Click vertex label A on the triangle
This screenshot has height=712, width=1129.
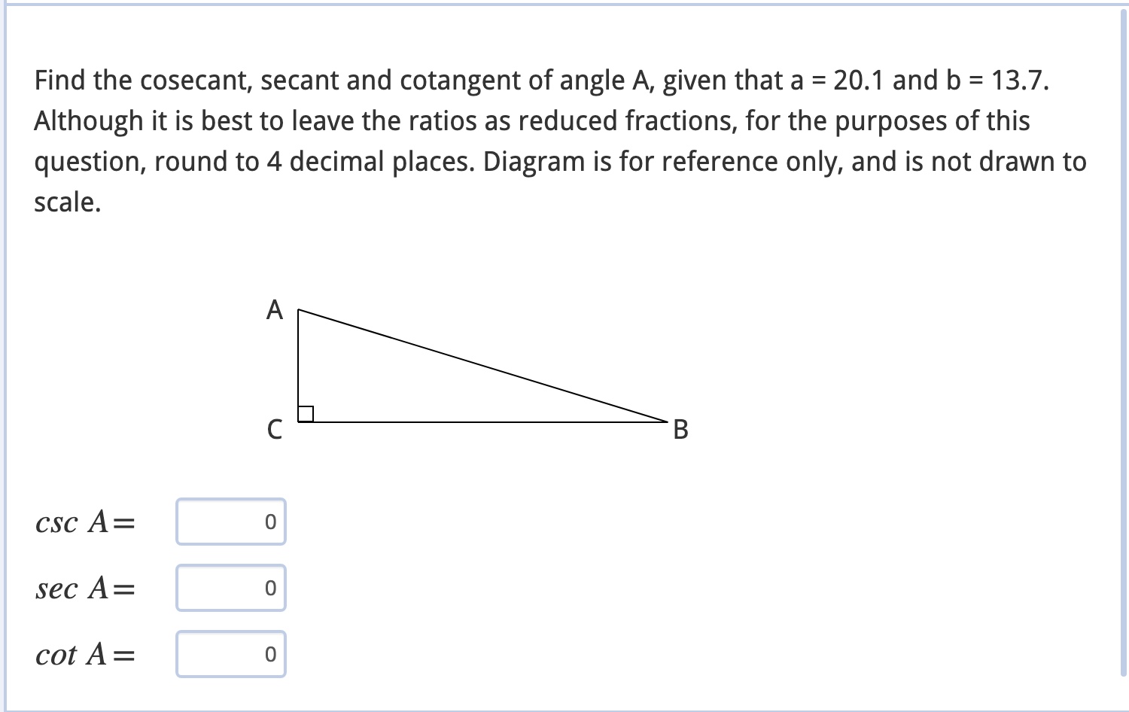274,311
